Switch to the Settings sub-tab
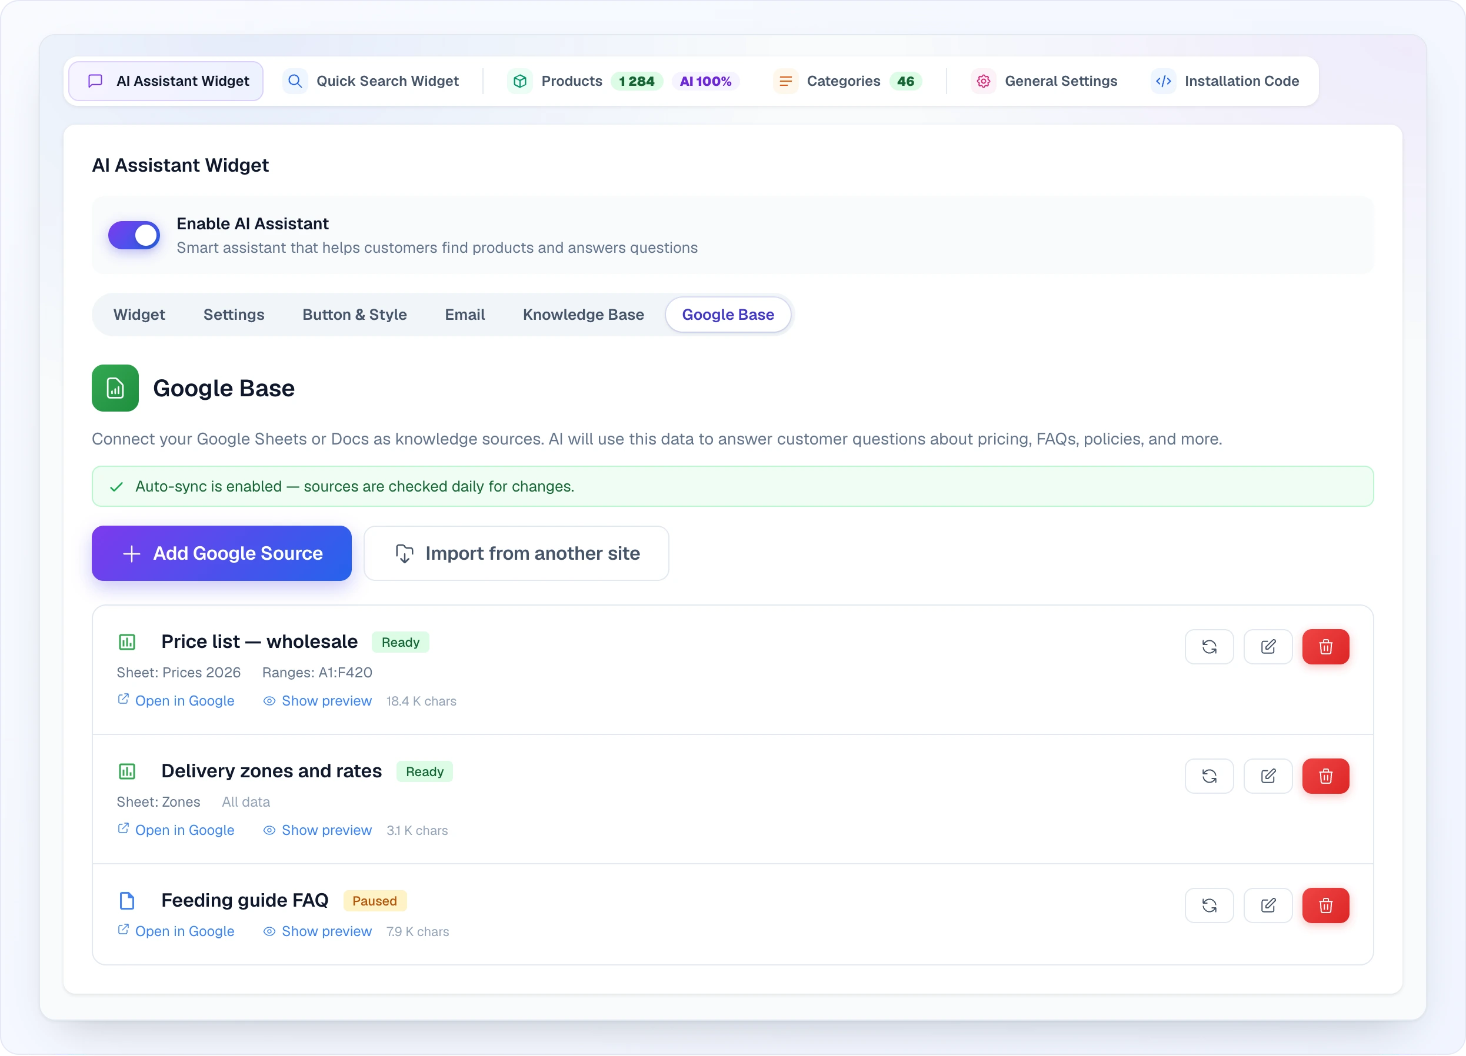This screenshot has width=1466, height=1056. [x=234, y=315]
